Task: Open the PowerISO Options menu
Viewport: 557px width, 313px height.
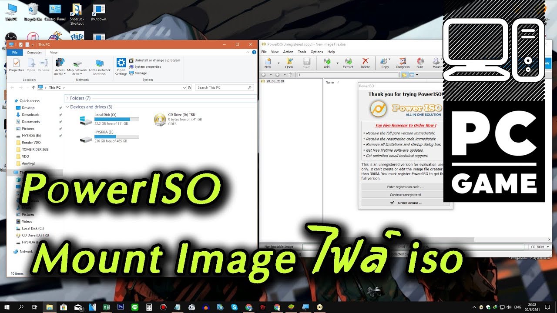Action: click(317, 52)
